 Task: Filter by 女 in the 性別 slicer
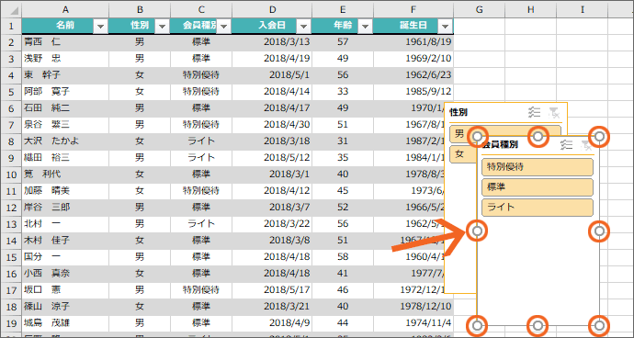tap(463, 154)
